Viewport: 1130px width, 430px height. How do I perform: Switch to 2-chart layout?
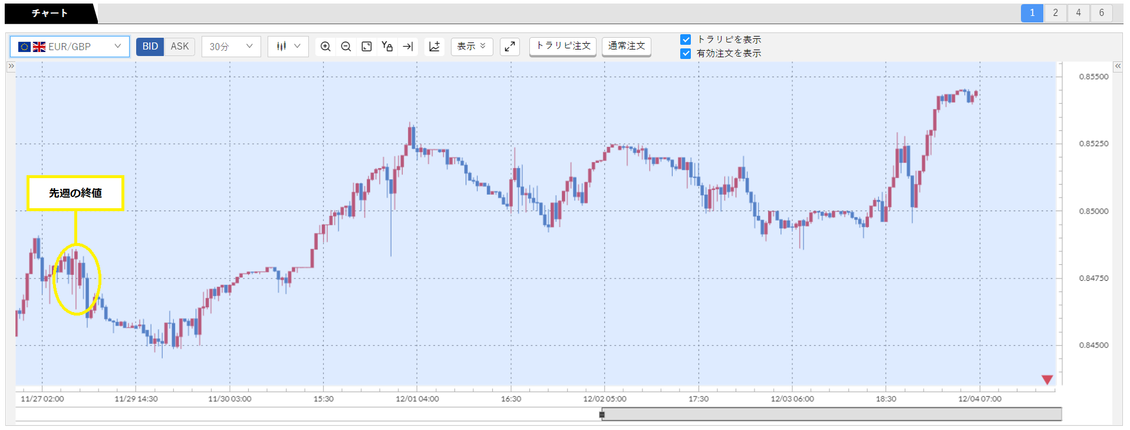1055,13
